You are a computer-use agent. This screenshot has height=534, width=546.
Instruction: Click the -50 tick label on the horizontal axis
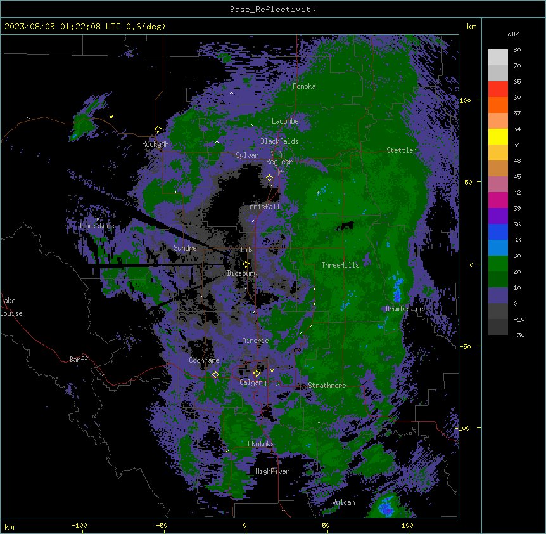[162, 525]
